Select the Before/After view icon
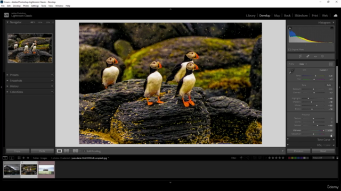Screen dimensions: 341x191 (76, 151)
